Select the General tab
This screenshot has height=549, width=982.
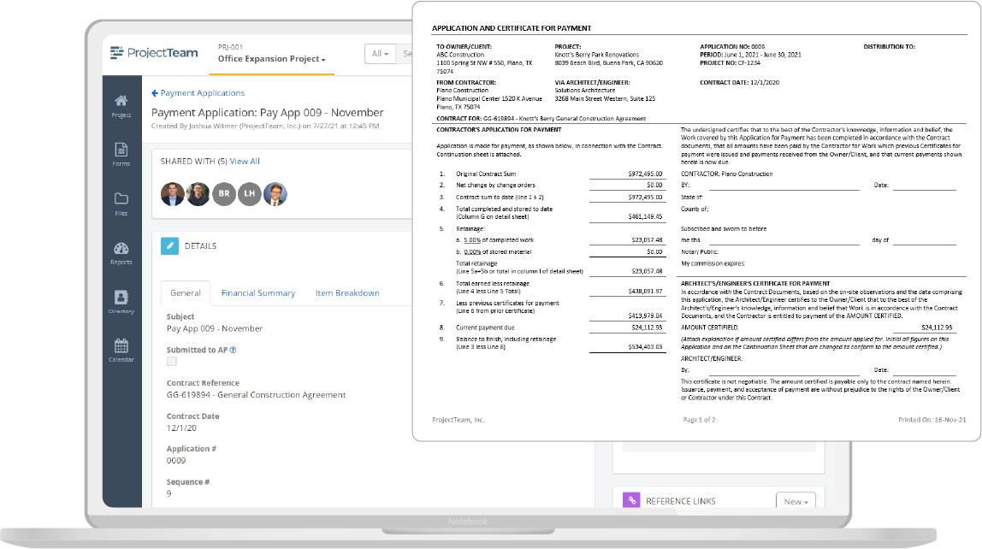point(185,292)
